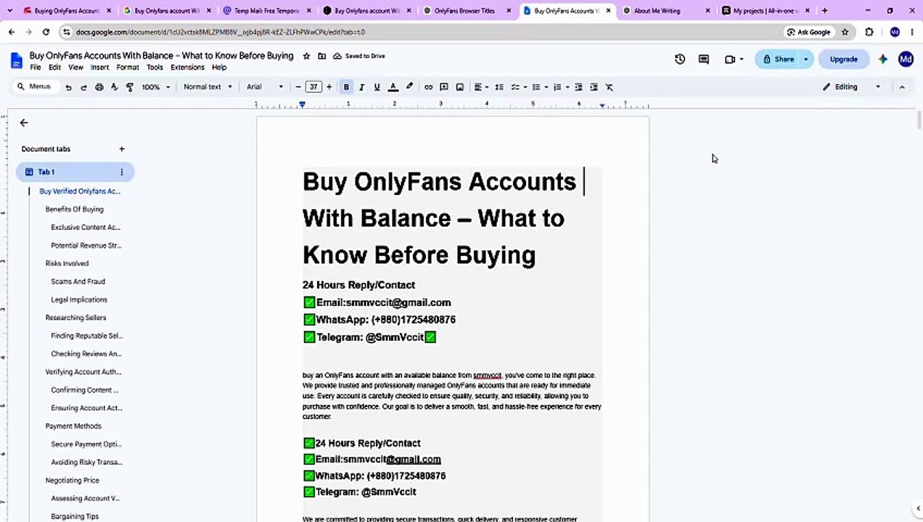The height and width of the screenshot is (522, 923).
Task: Decrease font size with minus button
Action: [298, 87]
